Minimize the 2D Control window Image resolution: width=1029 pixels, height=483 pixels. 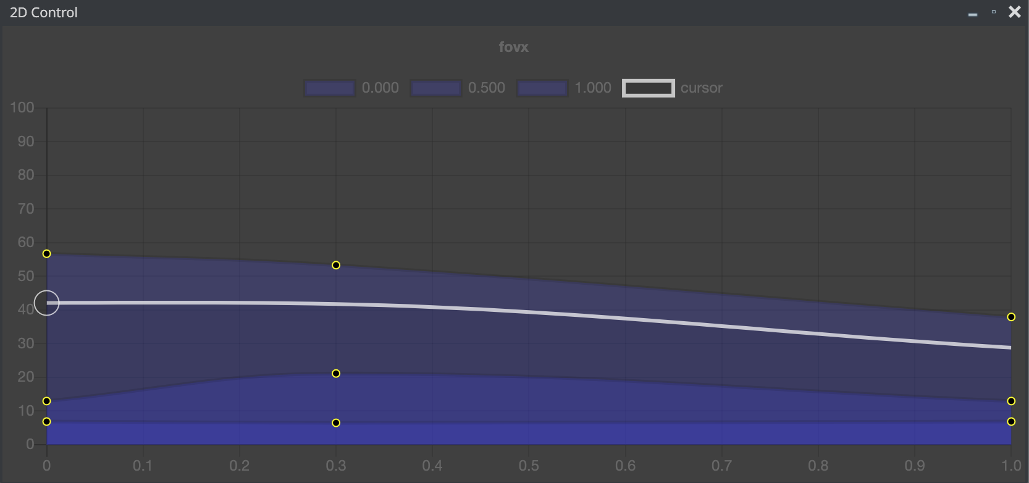[x=973, y=14]
